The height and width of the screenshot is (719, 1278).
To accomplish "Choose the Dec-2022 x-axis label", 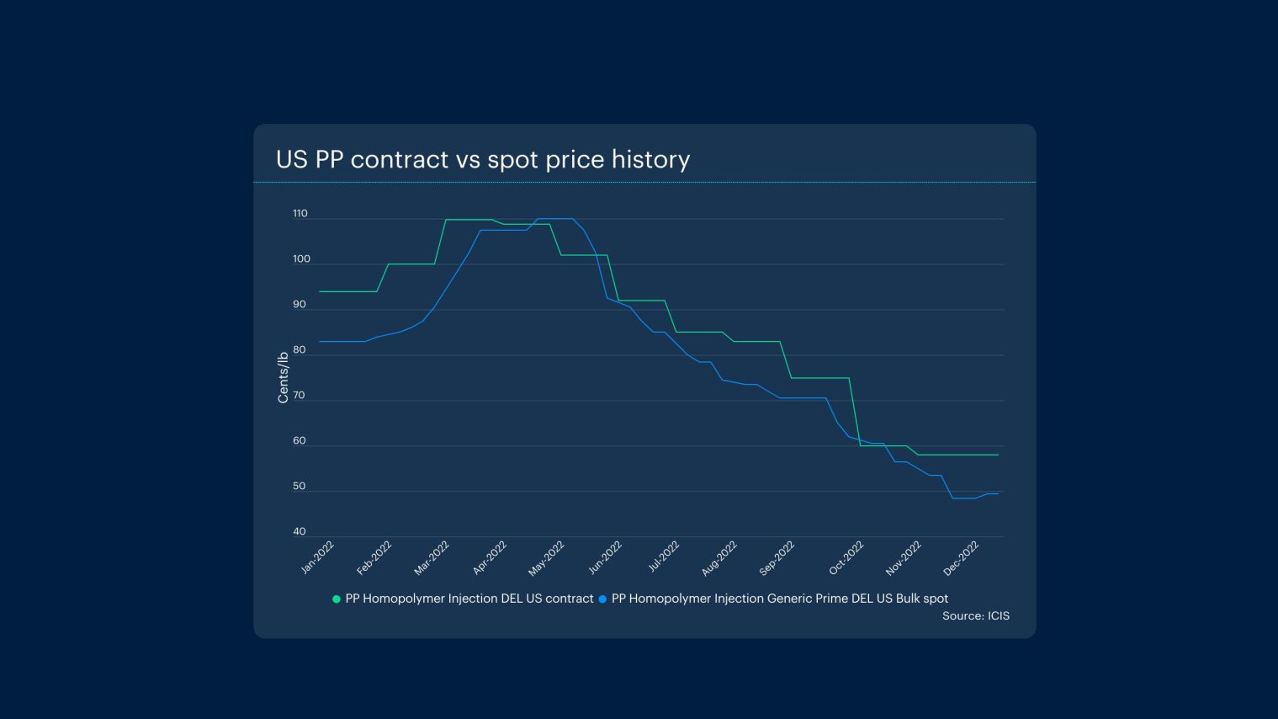I will pos(961,558).
